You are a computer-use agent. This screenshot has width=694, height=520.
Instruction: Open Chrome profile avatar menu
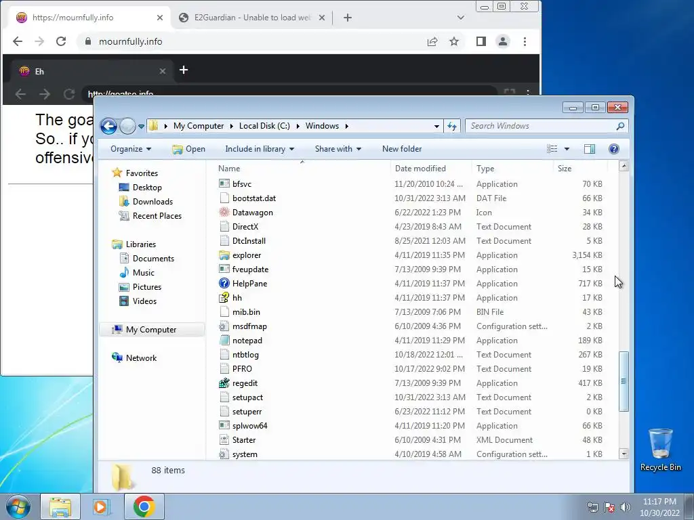tap(503, 41)
